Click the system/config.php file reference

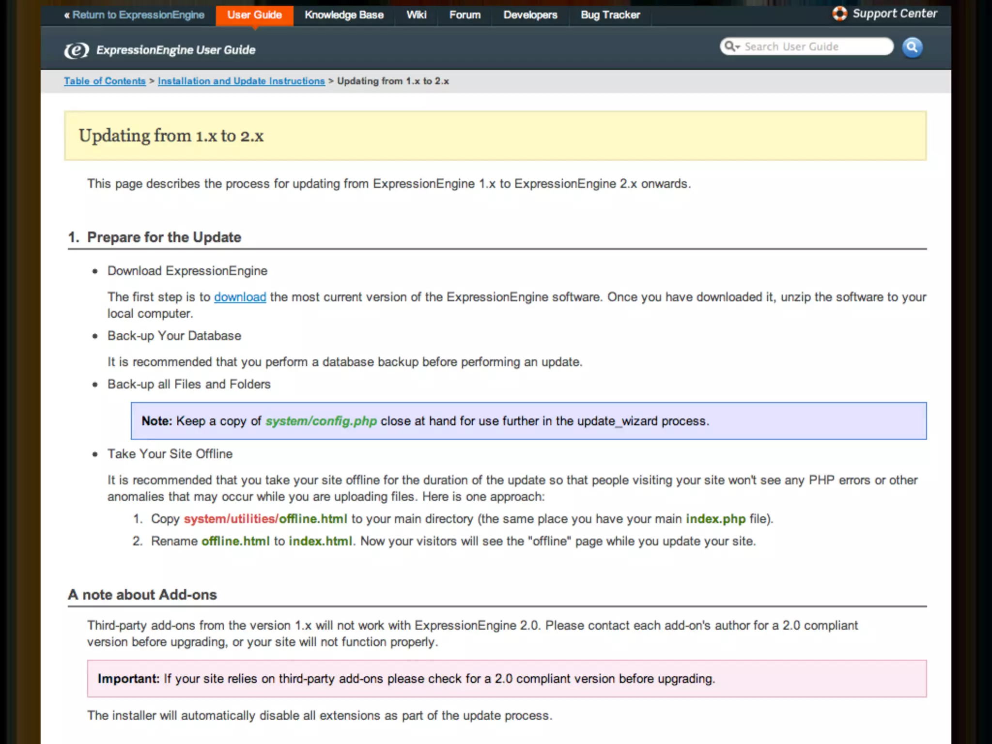coord(321,421)
